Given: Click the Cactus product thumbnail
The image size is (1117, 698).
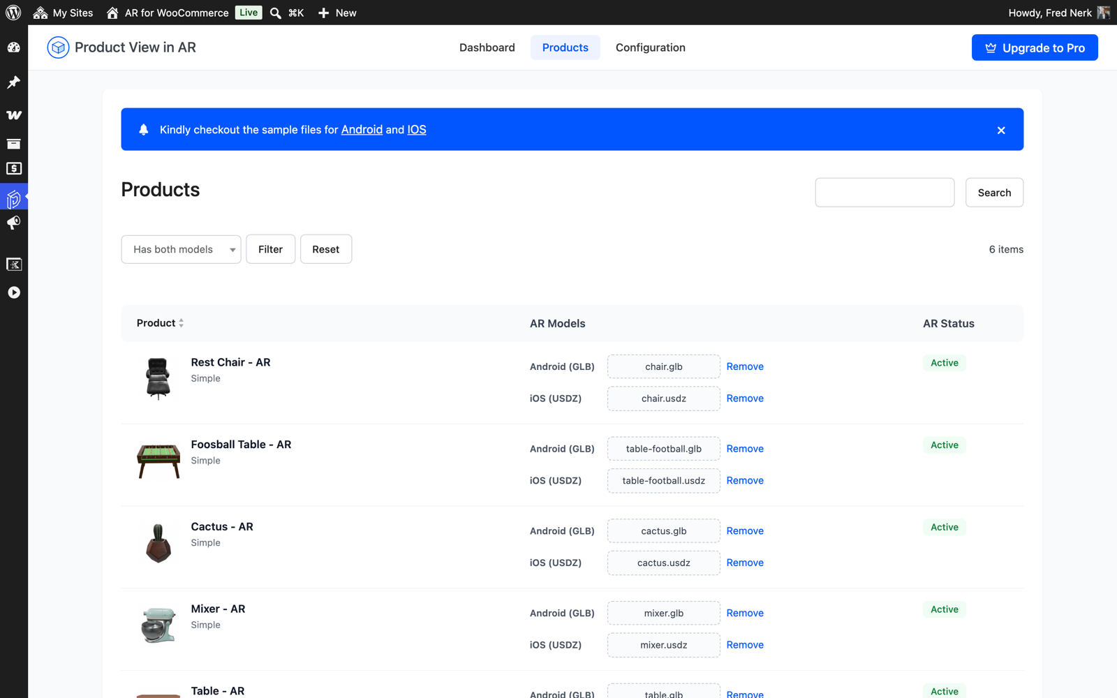Looking at the screenshot, I should (158, 542).
